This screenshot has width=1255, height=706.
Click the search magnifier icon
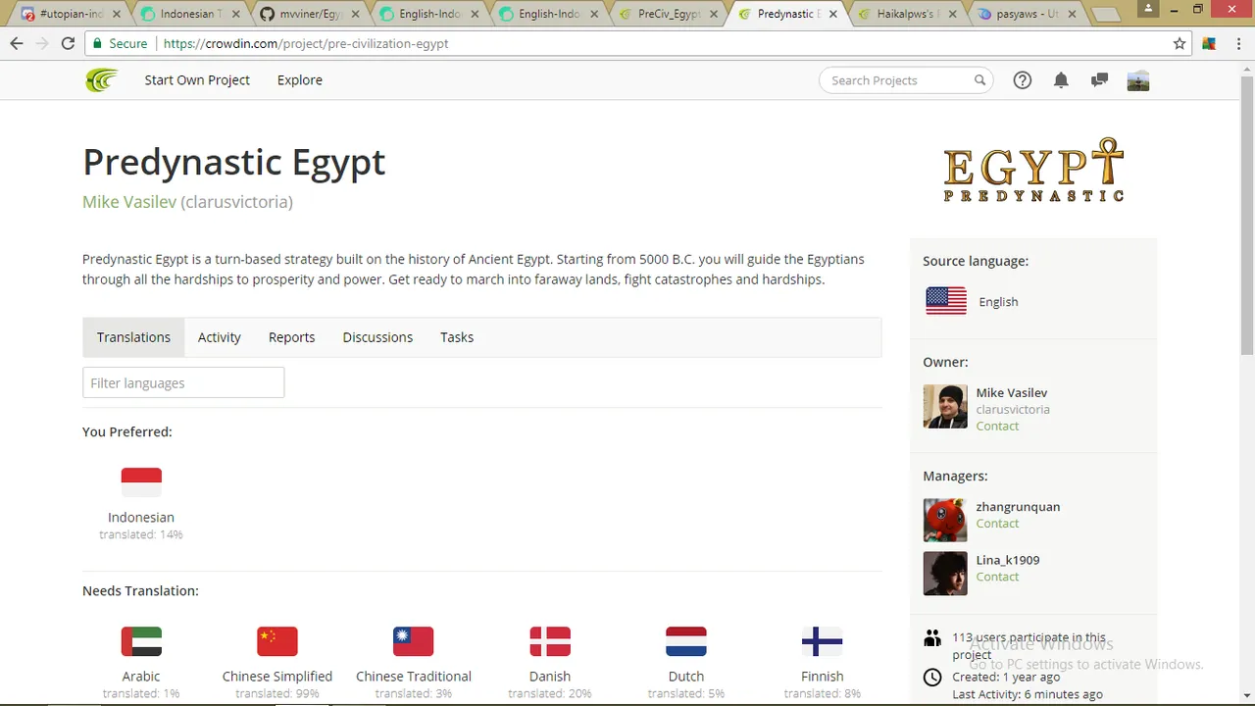point(979,80)
